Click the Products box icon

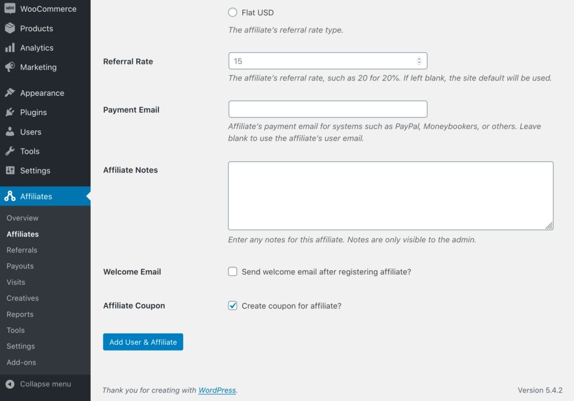pos(10,29)
